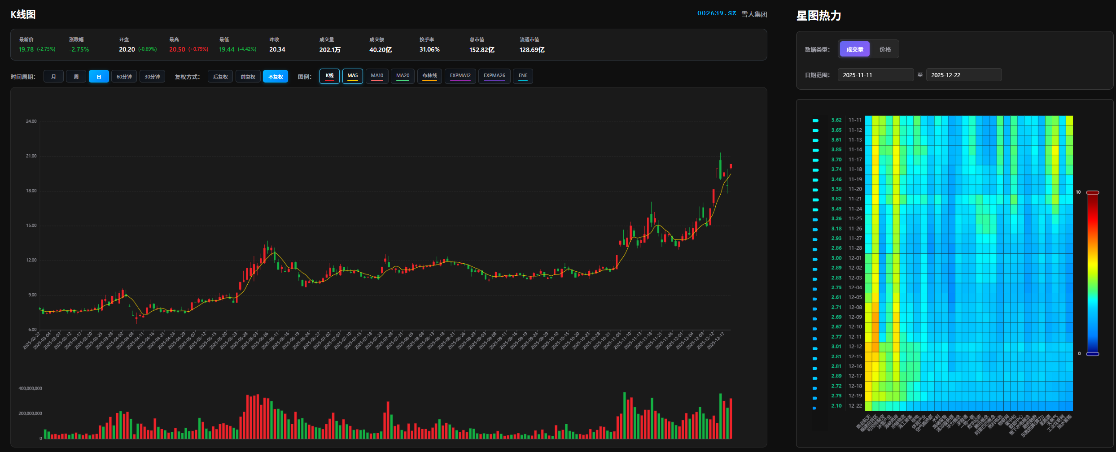
Task: Click the K线图 panel title
Action: [23, 14]
